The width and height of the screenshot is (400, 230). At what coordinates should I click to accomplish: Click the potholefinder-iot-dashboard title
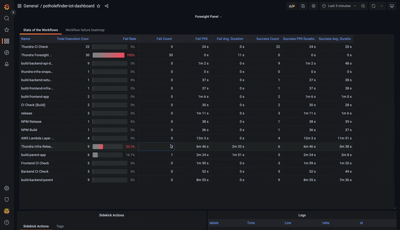68,6
